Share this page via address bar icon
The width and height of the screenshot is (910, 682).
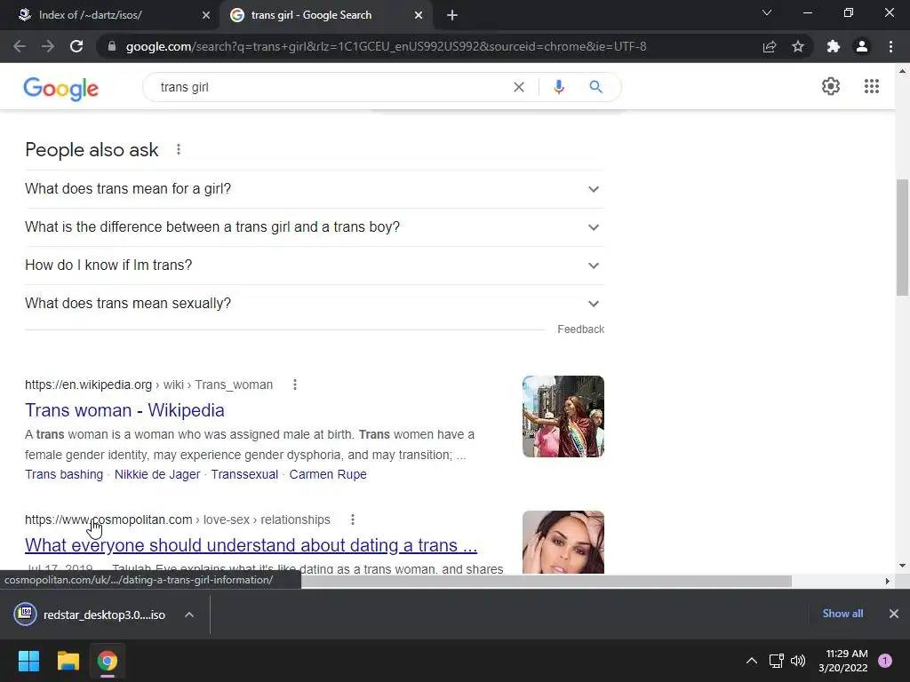point(770,46)
